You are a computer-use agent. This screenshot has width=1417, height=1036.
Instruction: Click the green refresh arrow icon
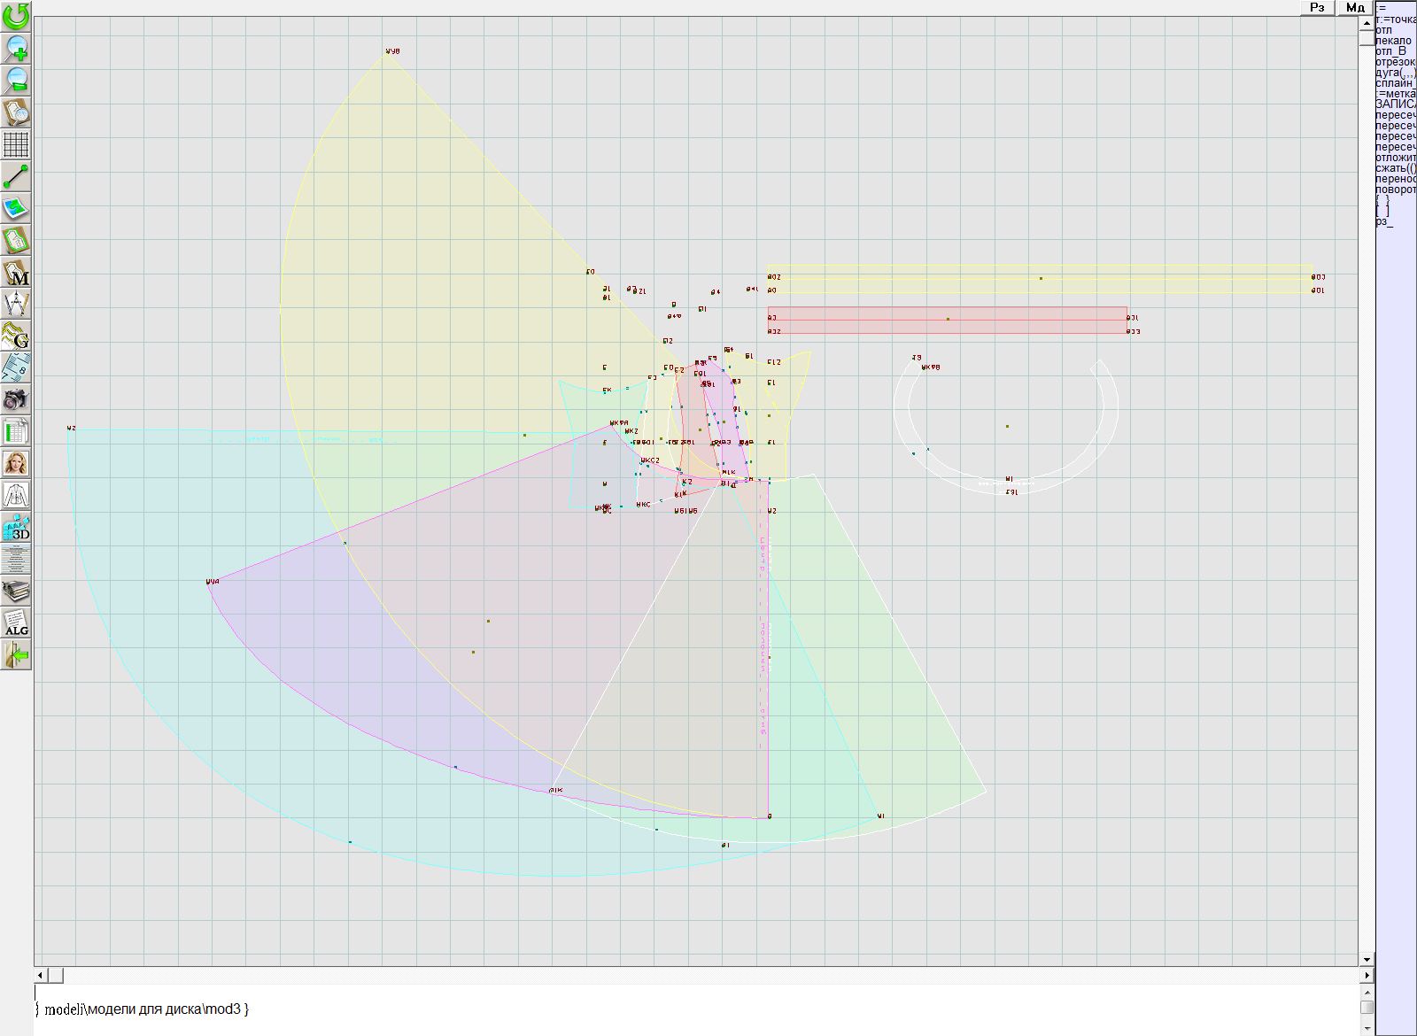coord(16,16)
